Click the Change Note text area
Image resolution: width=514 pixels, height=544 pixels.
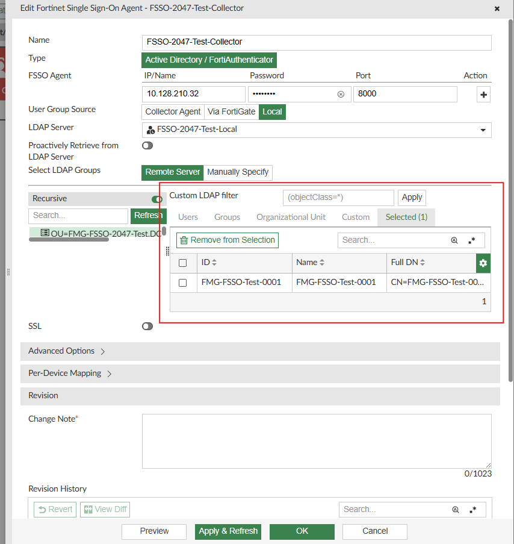(317, 442)
